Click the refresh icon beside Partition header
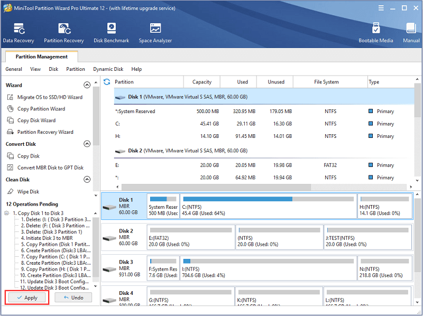 tap(107, 82)
